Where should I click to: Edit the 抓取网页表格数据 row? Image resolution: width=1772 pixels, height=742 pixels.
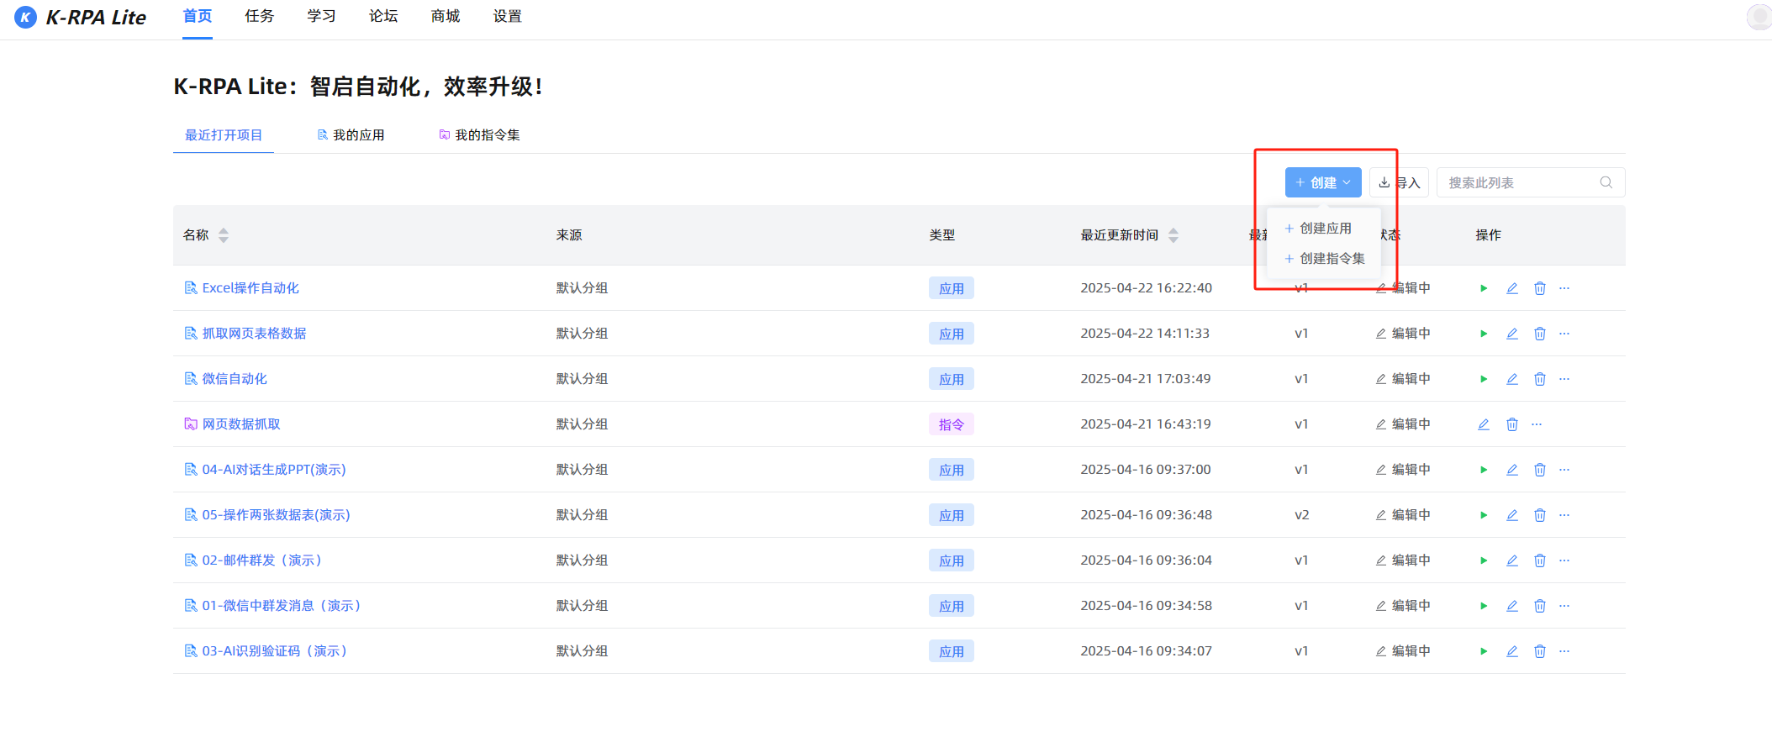point(1511,334)
